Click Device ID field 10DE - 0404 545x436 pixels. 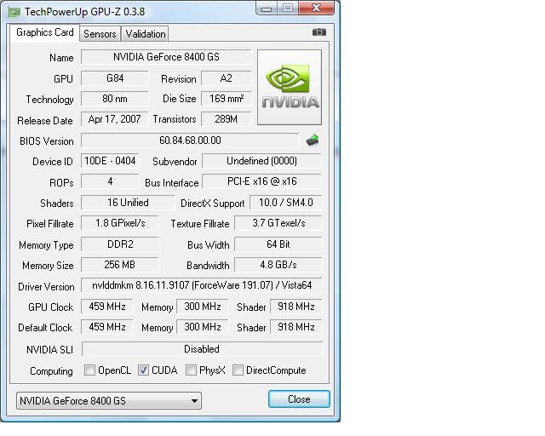110,161
